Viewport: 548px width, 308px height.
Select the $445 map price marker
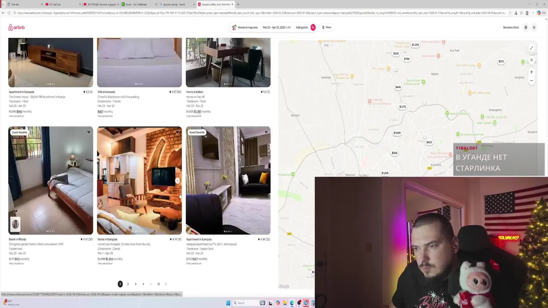point(398,87)
